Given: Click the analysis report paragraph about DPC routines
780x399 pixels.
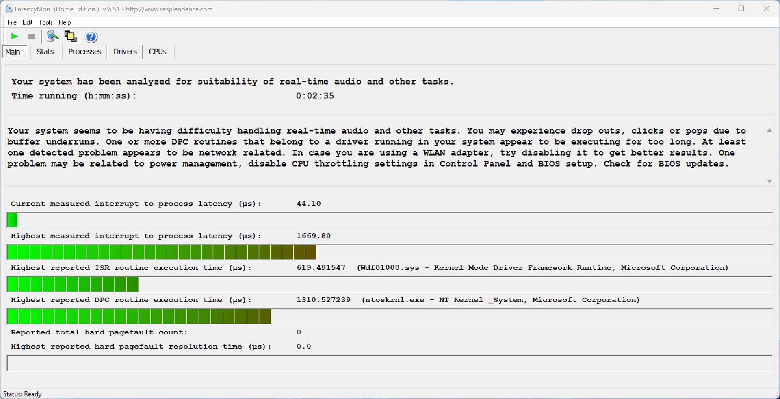Looking at the screenshot, I should coord(377,147).
